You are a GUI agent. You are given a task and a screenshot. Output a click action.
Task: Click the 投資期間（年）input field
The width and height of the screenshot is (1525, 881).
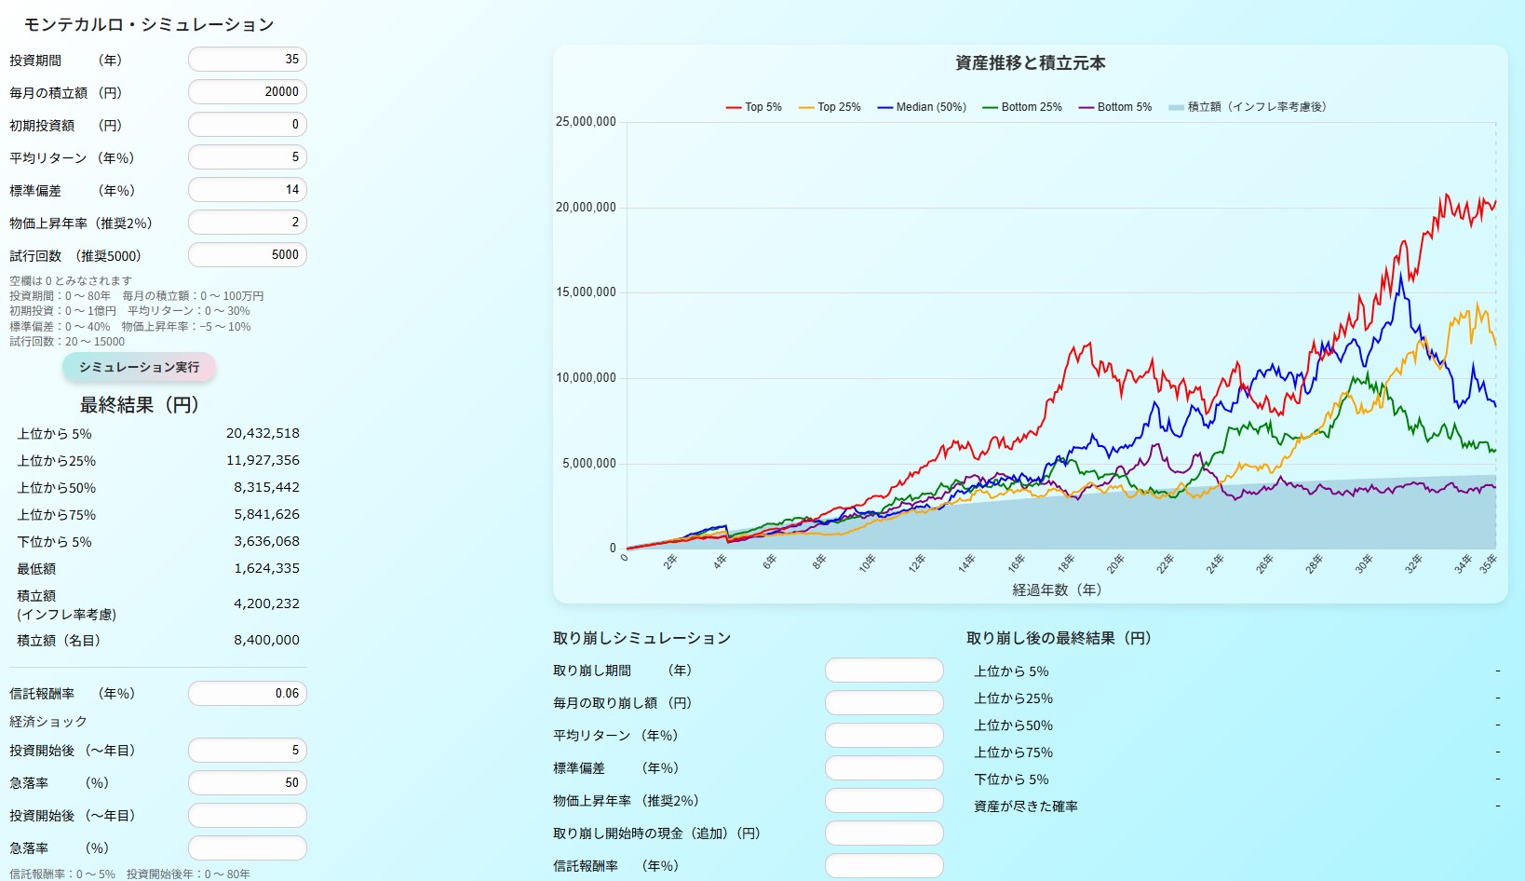pyautogui.click(x=248, y=60)
